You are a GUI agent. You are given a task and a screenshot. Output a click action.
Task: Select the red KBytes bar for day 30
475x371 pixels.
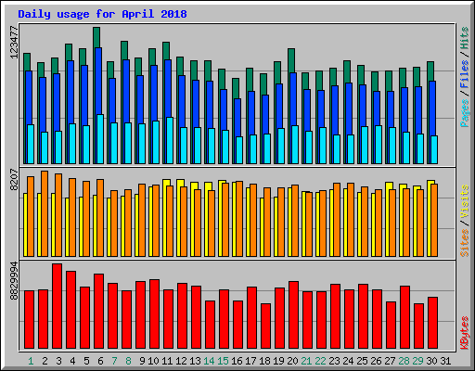click(432, 323)
